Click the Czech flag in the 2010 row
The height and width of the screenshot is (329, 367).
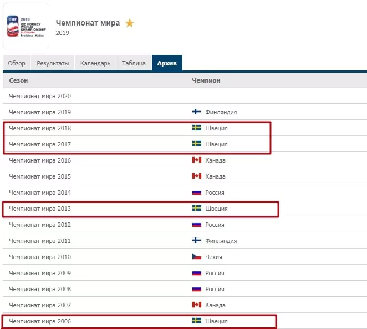(197, 256)
